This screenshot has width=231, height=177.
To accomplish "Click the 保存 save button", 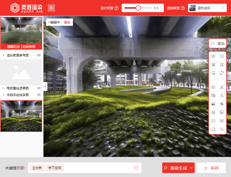I will tap(212, 168).
